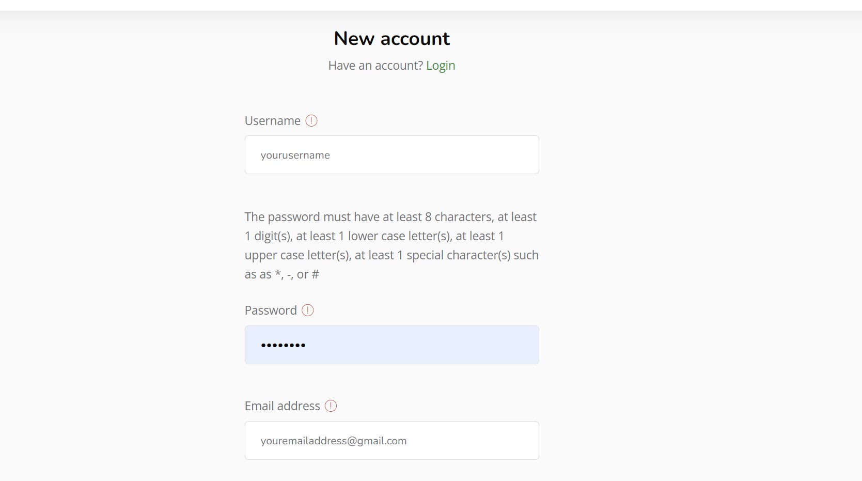Click the 'as as *, -, or #' text

pyautogui.click(x=282, y=274)
